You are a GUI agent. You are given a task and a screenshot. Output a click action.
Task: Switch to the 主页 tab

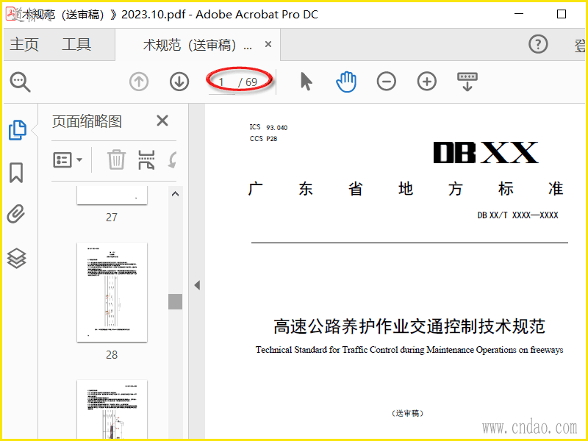click(24, 44)
